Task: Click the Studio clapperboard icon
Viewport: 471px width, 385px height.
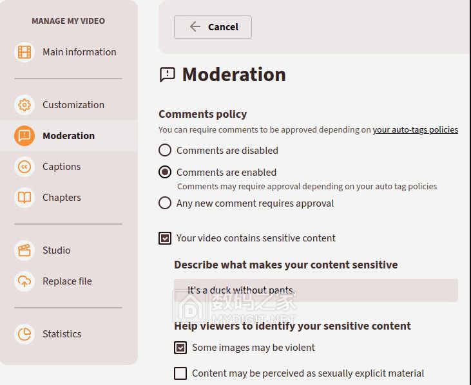Action: (x=24, y=250)
